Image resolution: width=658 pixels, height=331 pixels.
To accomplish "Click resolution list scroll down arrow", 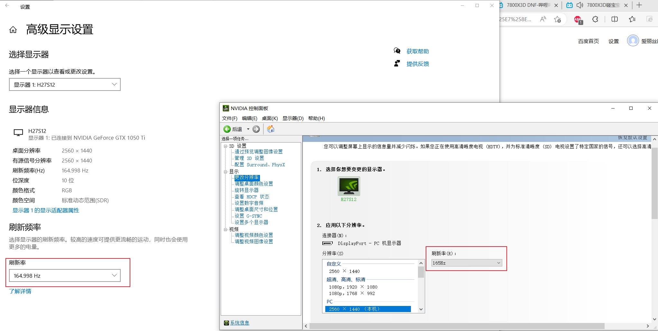I will click(421, 309).
